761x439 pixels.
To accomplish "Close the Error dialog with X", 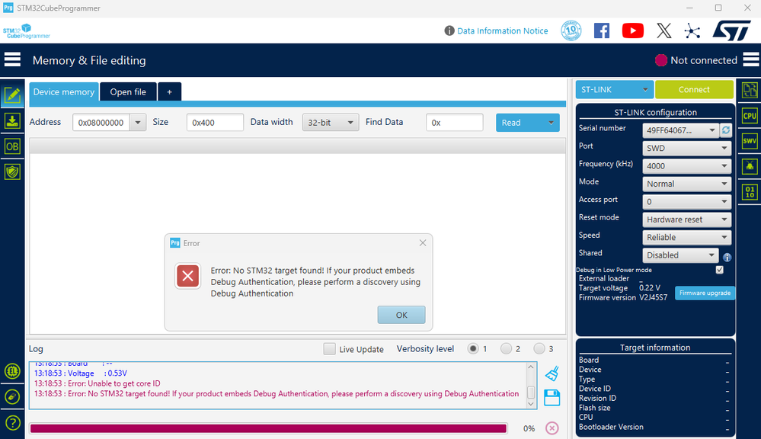I will pos(423,243).
